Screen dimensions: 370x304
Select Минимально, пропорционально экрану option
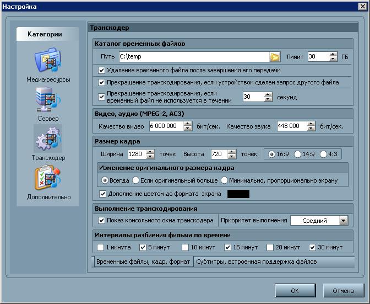[224, 180]
